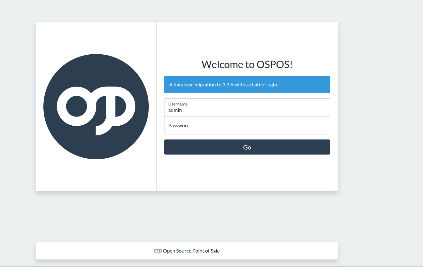
Task: Click the divider between logo and form
Action: point(156,106)
